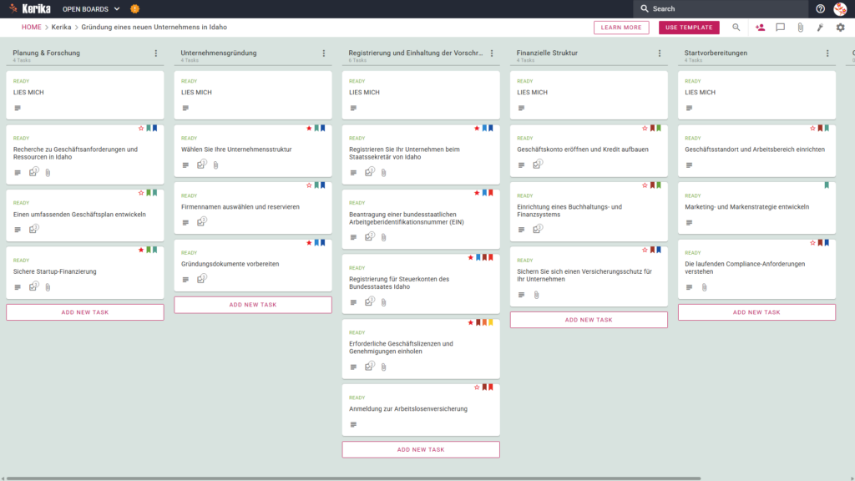The width and height of the screenshot is (855, 481).
Task: Select Gründung eines neuen Unternehmens breadcrumb
Action: point(154,28)
